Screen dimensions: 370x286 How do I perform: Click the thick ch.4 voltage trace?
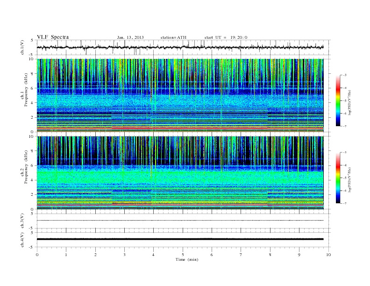tap(180, 239)
